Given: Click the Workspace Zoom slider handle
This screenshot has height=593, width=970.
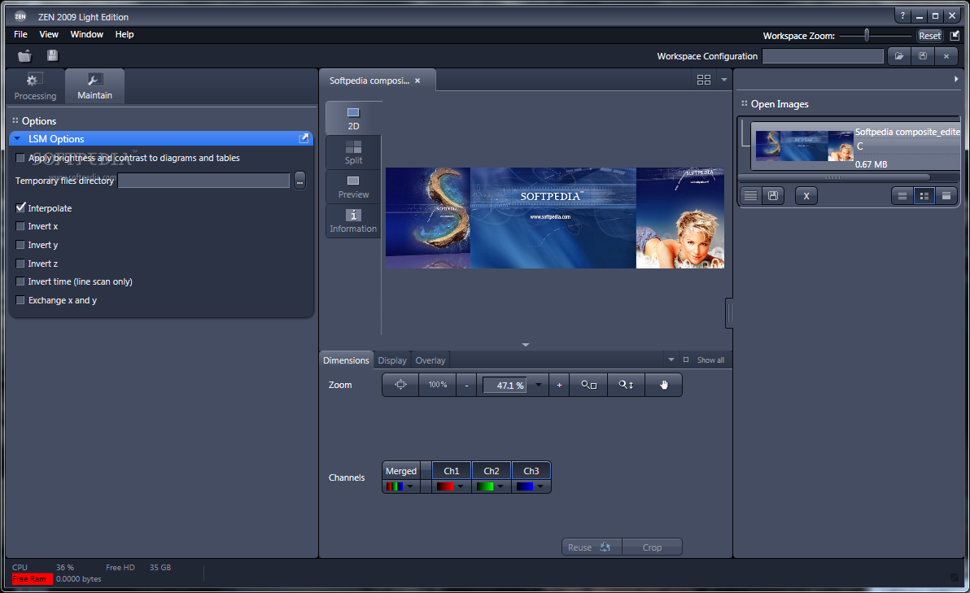Looking at the screenshot, I should click(x=867, y=35).
